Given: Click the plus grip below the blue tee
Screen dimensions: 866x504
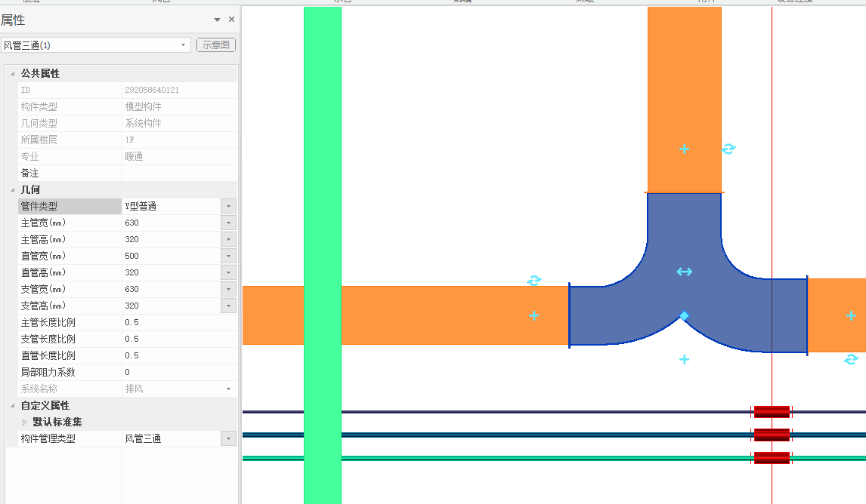Looking at the screenshot, I should coord(684,359).
